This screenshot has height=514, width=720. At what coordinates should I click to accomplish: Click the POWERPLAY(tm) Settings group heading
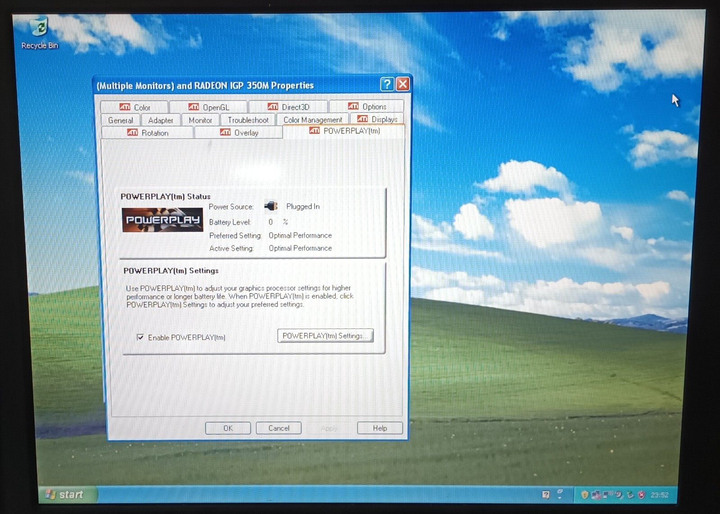point(171,271)
